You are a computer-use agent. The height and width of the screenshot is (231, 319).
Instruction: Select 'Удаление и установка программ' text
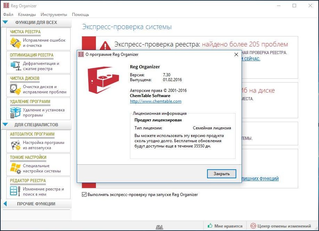click(43, 112)
